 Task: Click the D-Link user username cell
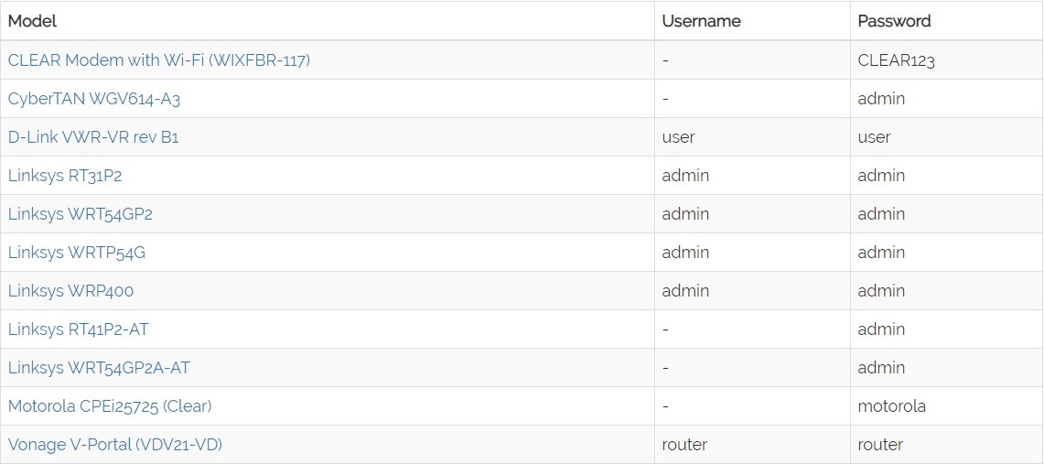pos(678,137)
